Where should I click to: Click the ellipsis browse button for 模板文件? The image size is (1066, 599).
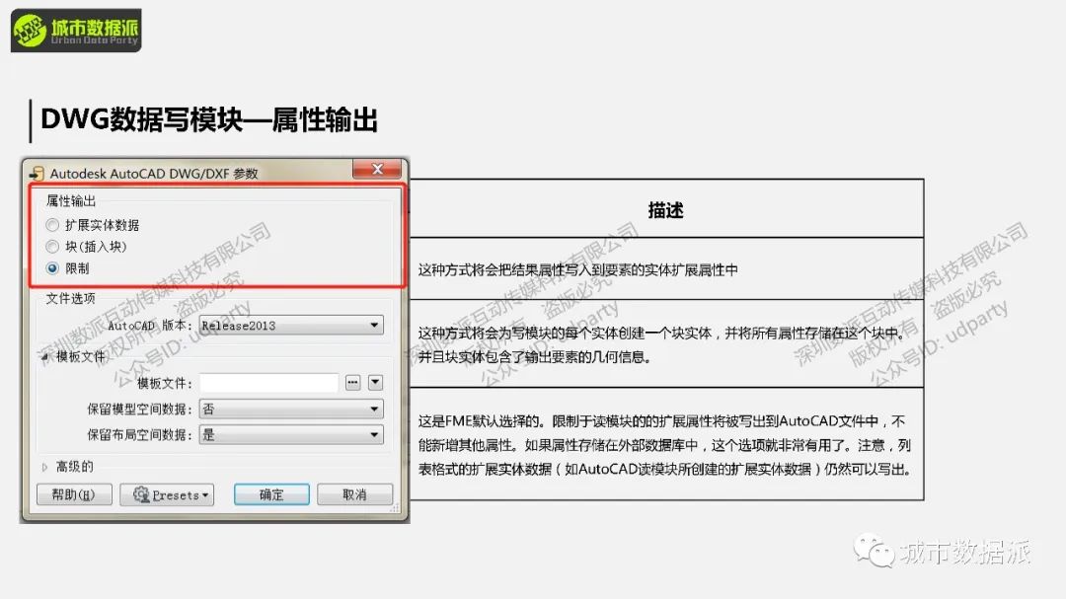coord(352,383)
